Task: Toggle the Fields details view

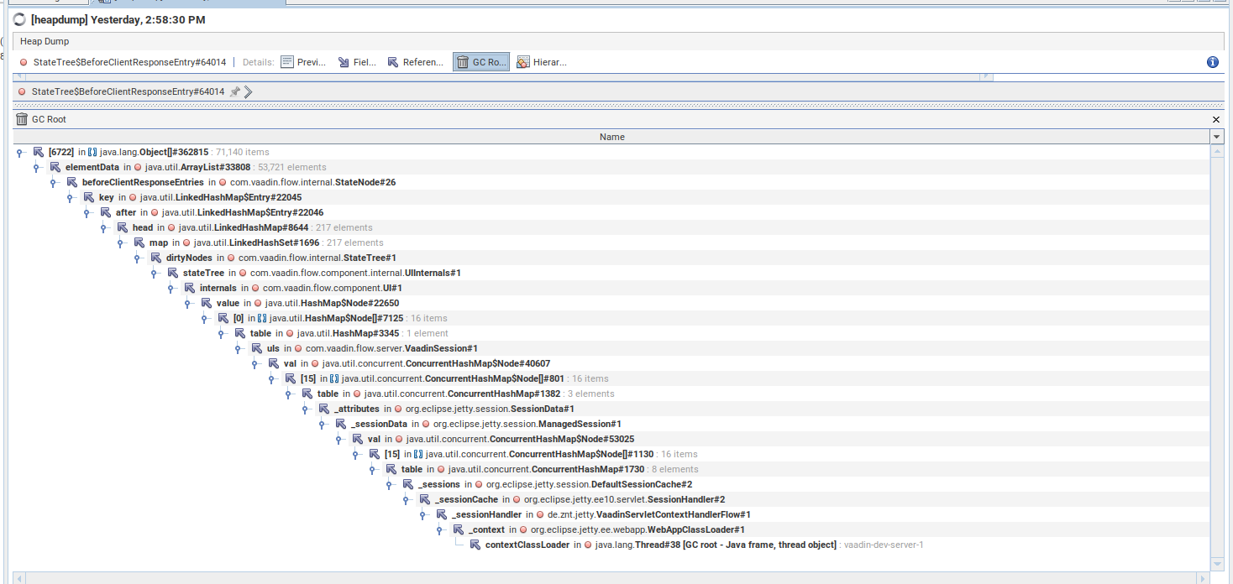Action: [358, 62]
